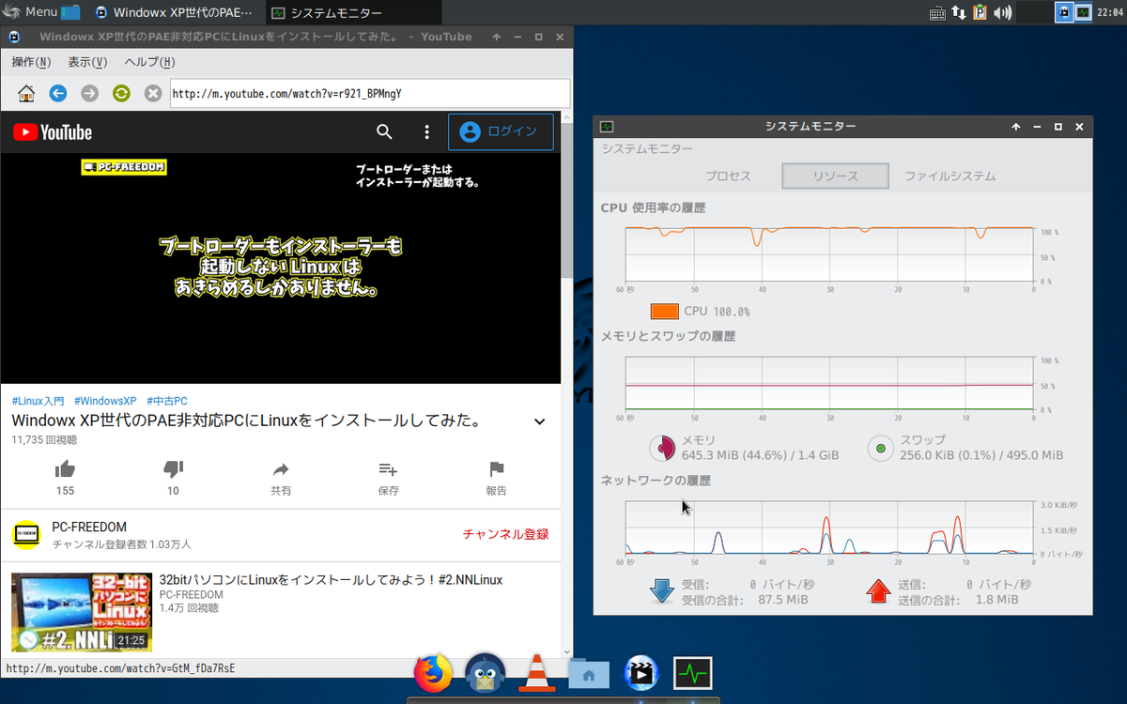Open the Menu button in top panel

[31, 12]
